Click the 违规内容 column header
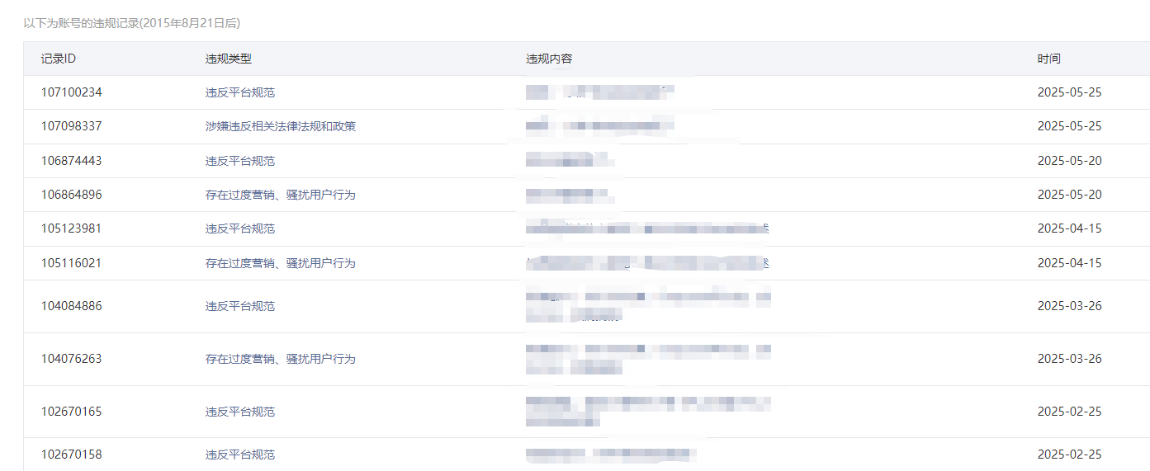1150x471 pixels. (549, 59)
